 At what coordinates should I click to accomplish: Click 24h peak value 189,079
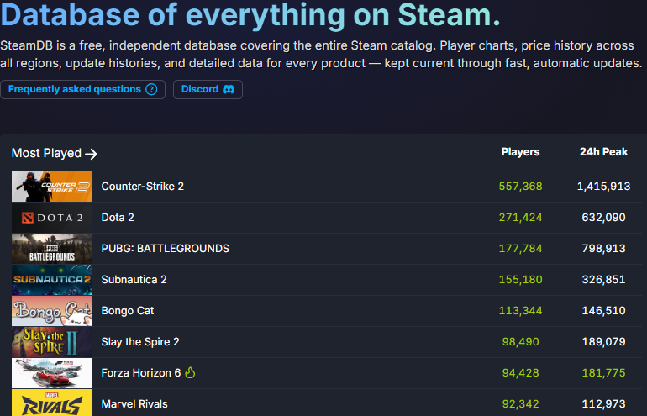pos(603,342)
